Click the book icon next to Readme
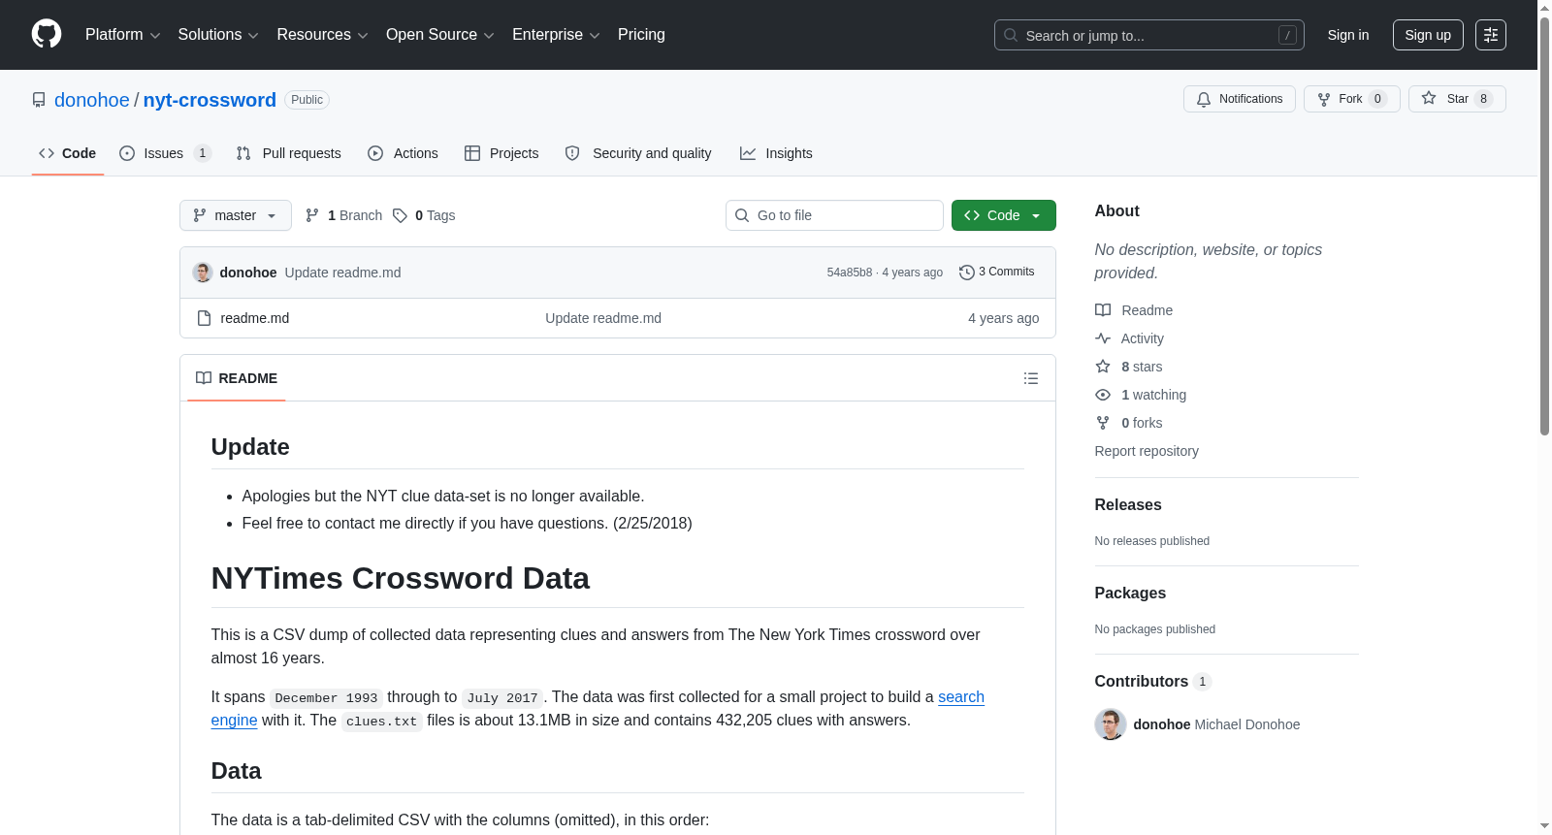 point(1103,310)
